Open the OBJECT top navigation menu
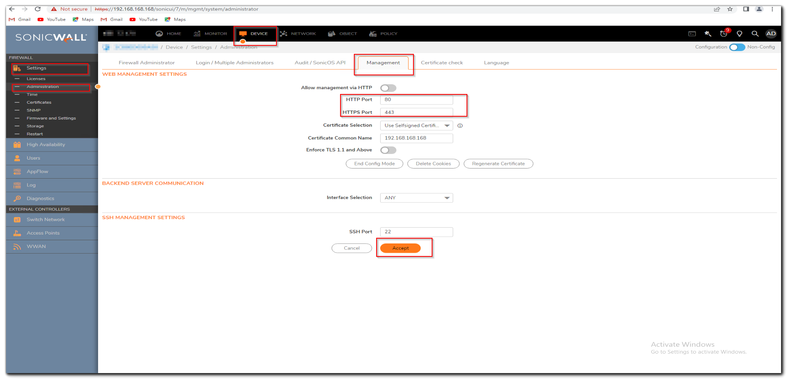Viewport: 792px width, 384px height. click(342, 34)
